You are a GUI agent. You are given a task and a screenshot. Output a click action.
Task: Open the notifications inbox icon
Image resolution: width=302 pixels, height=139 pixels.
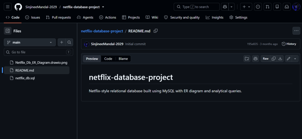tap(287, 7)
